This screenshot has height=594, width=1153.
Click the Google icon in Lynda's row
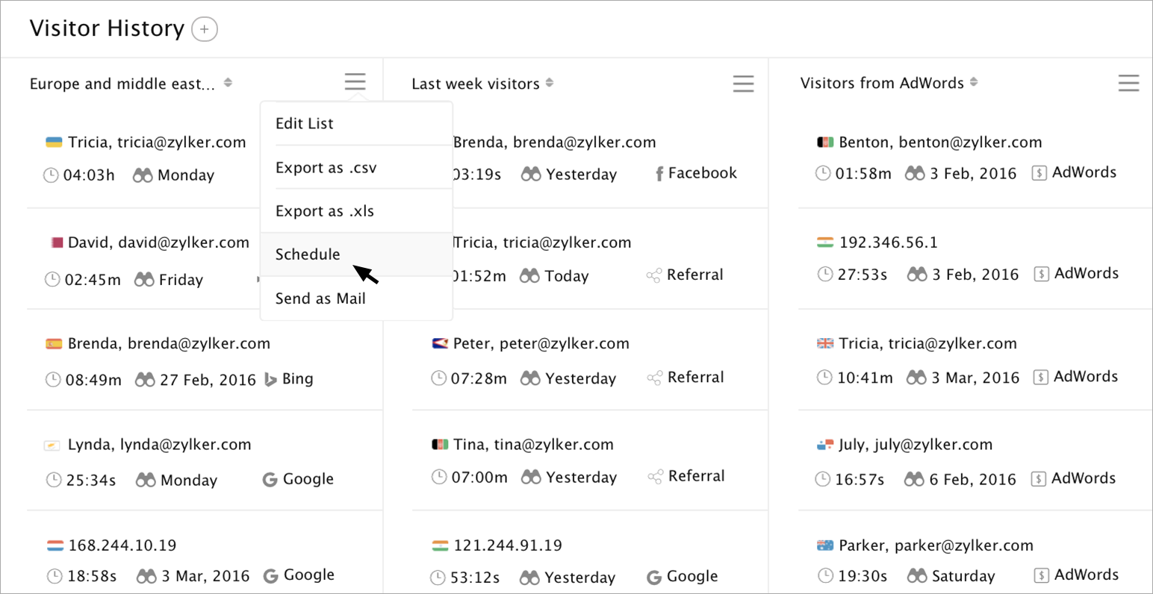pos(270,480)
